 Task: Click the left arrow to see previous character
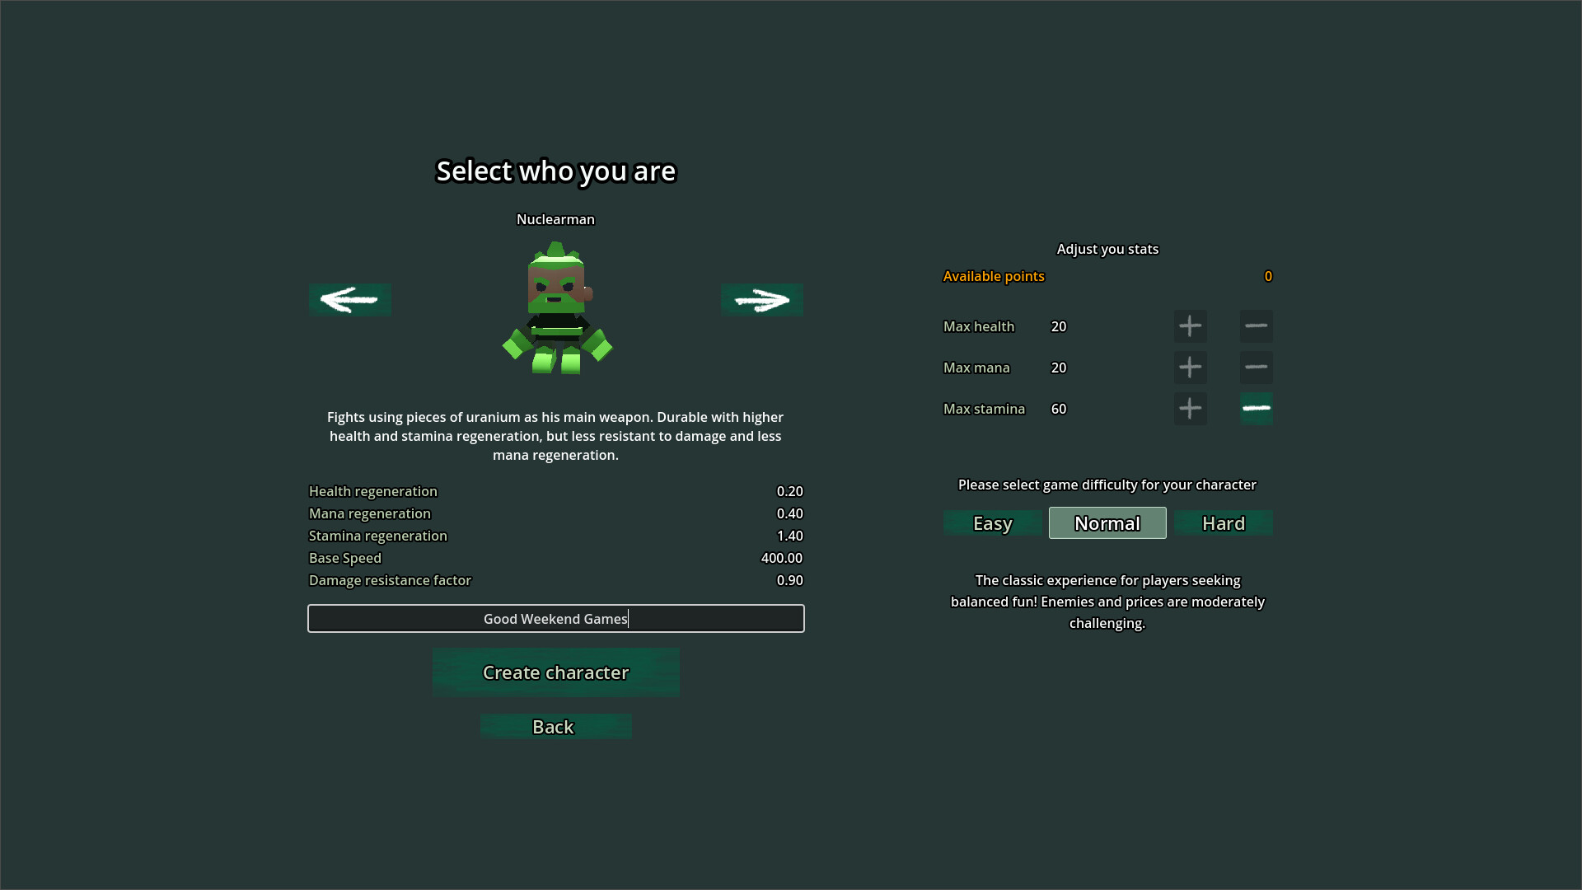click(349, 300)
